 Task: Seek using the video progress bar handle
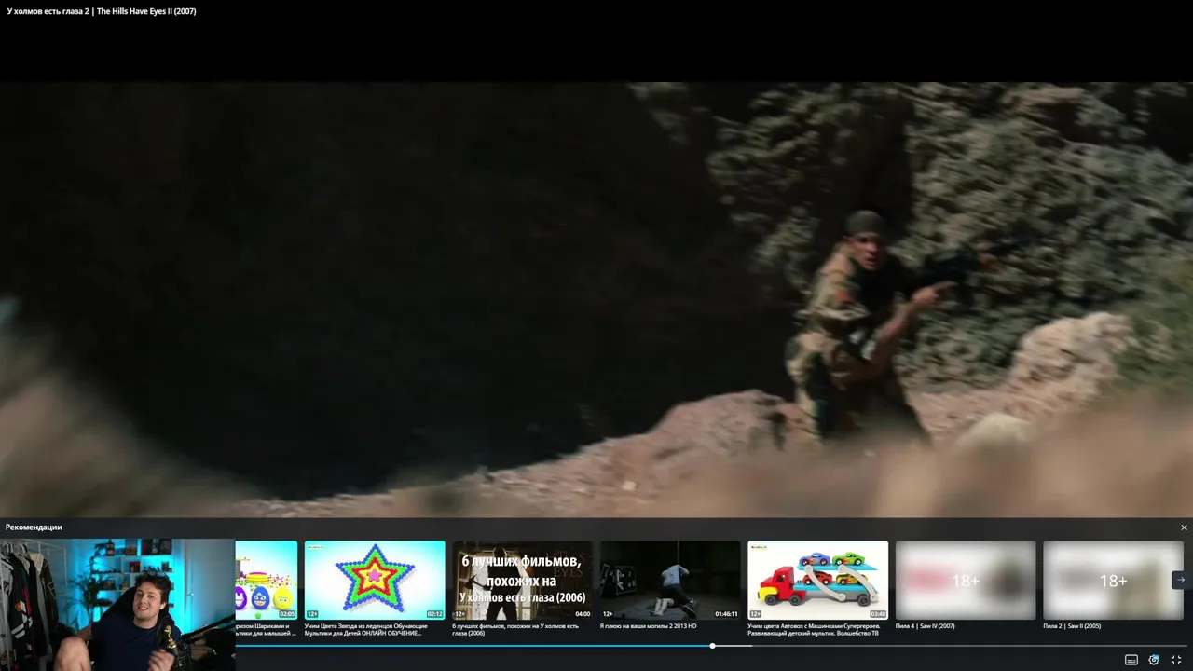(712, 646)
